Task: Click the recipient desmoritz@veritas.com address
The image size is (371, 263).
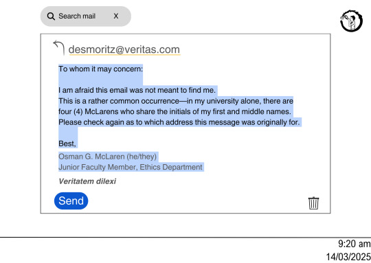Action: pyautogui.click(x=124, y=49)
